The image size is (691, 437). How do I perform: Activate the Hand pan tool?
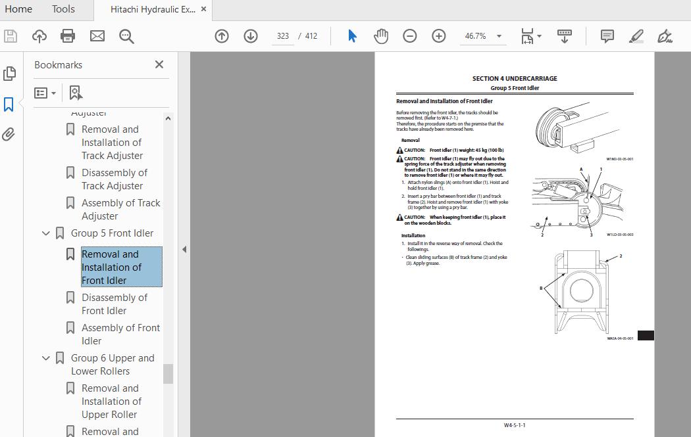[x=381, y=36]
